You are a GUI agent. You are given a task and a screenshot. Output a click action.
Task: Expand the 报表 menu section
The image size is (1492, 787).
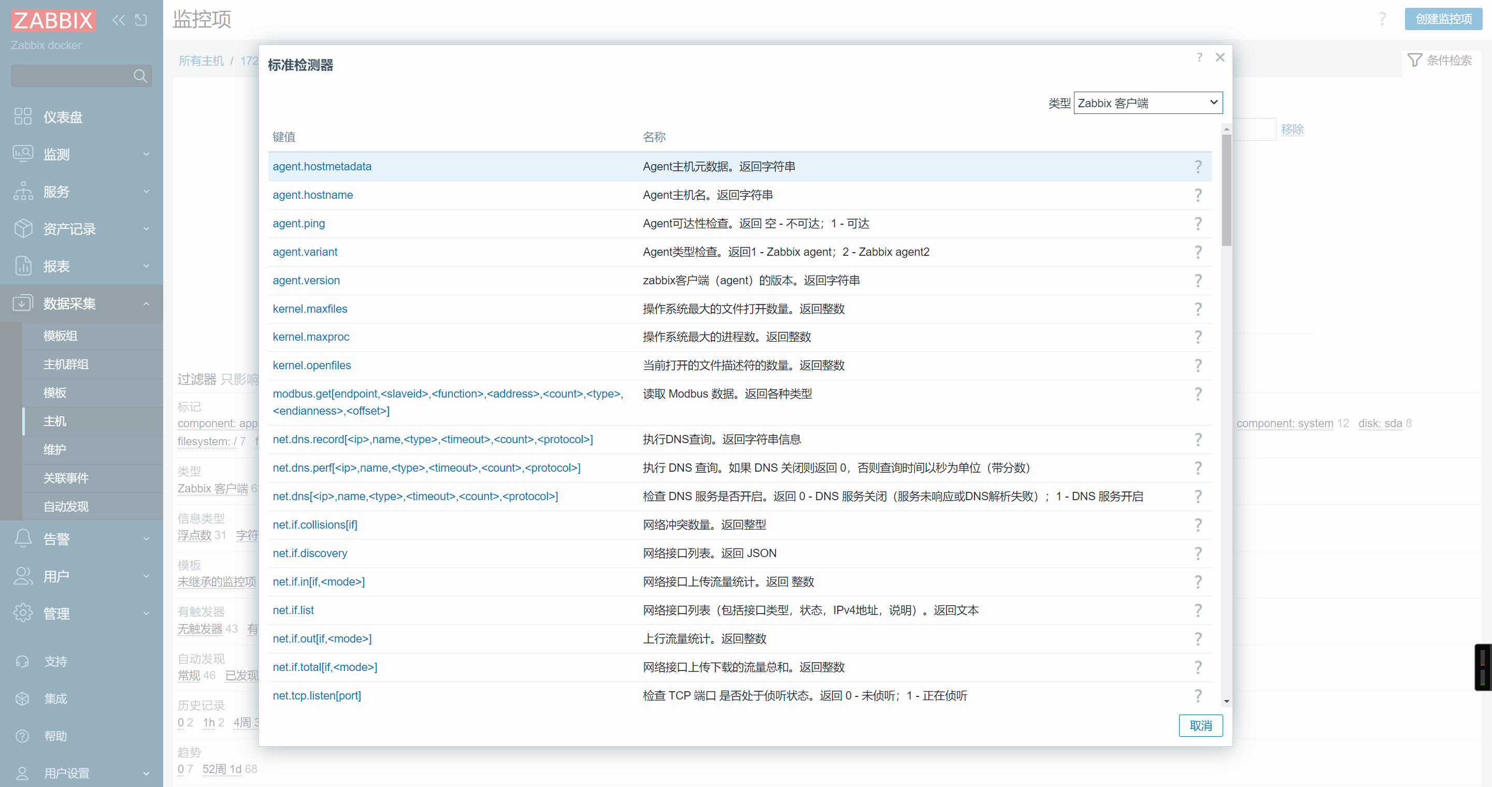click(81, 266)
